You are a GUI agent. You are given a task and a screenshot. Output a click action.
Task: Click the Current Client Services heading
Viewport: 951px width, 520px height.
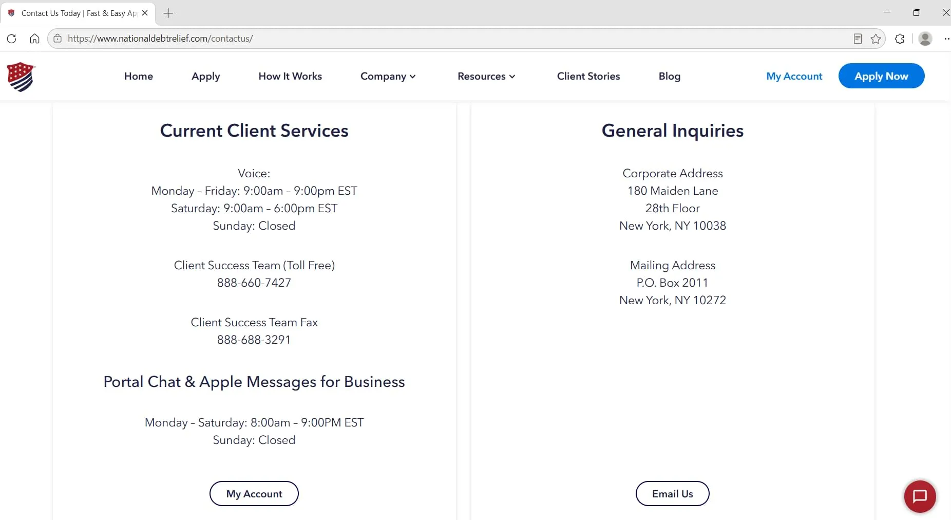click(254, 131)
